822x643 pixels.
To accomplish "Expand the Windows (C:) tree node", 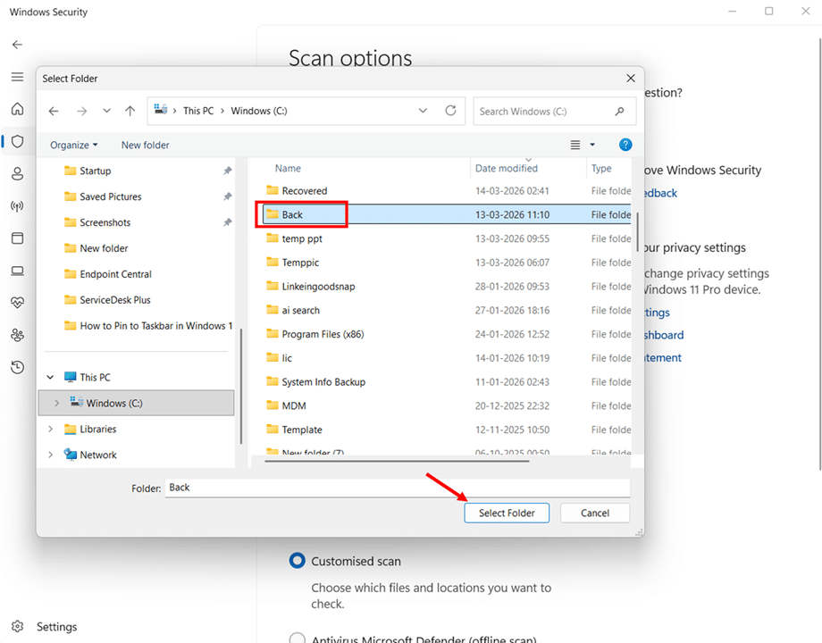I will pos(56,404).
